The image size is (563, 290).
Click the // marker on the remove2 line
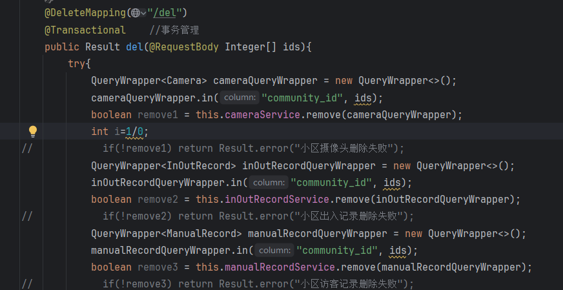[x=27, y=216]
